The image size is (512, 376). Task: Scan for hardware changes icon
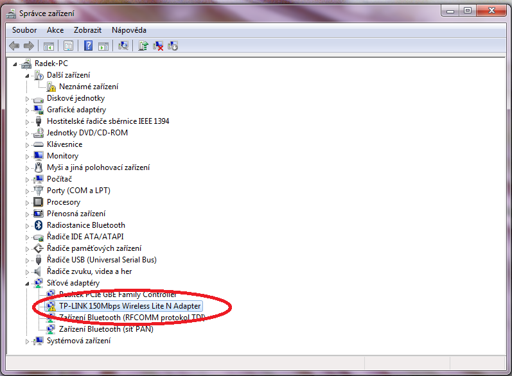[x=123, y=46]
